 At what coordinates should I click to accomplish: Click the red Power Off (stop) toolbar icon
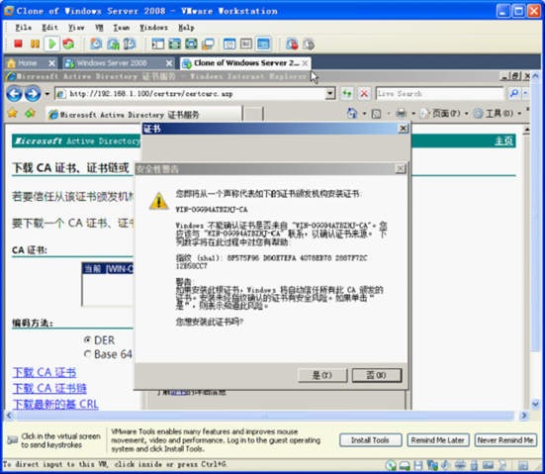[18, 44]
